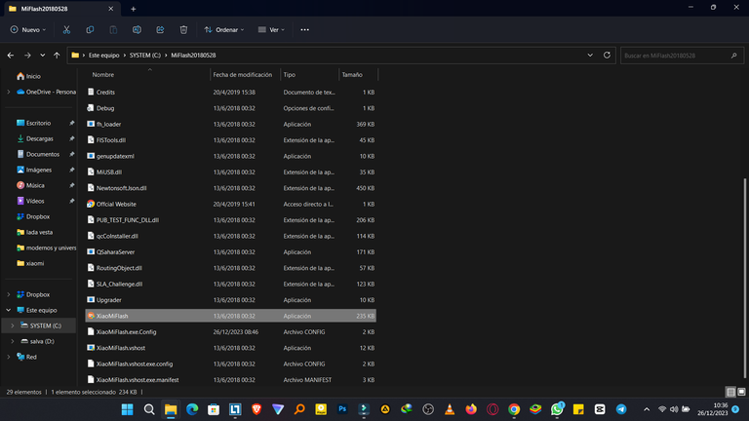The height and width of the screenshot is (421, 749).
Task: Open taskbar Search
Action: (x=149, y=409)
